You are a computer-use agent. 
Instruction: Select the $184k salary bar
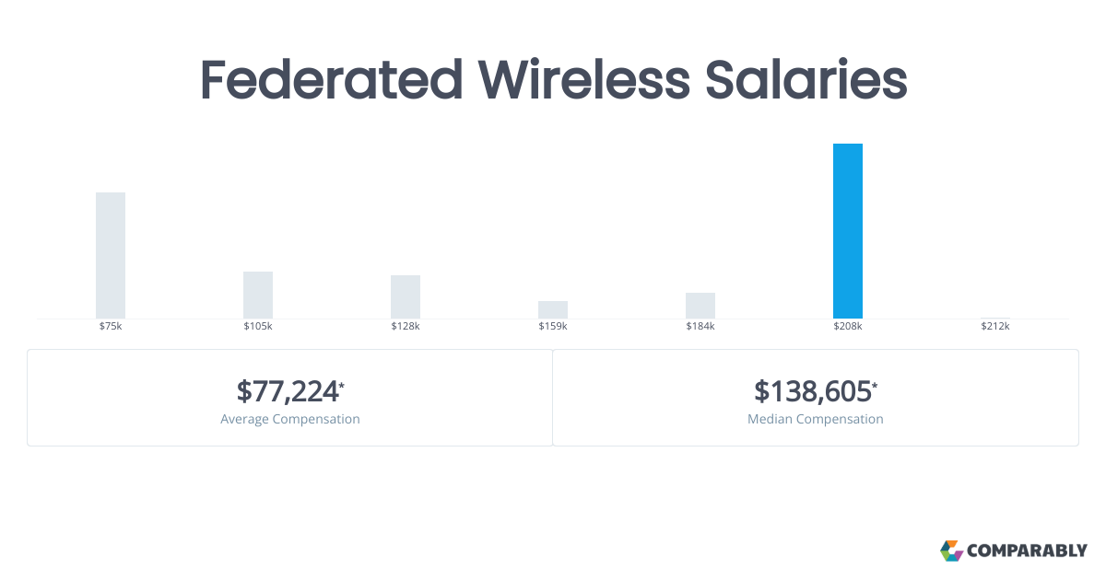(700, 306)
